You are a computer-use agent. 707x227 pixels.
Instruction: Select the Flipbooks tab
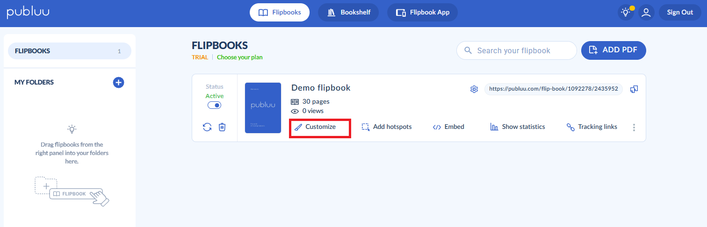click(280, 13)
